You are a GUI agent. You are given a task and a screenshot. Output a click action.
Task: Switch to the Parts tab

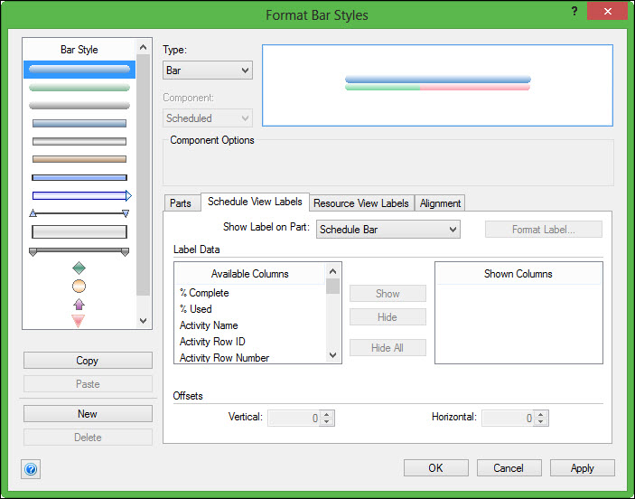point(181,203)
